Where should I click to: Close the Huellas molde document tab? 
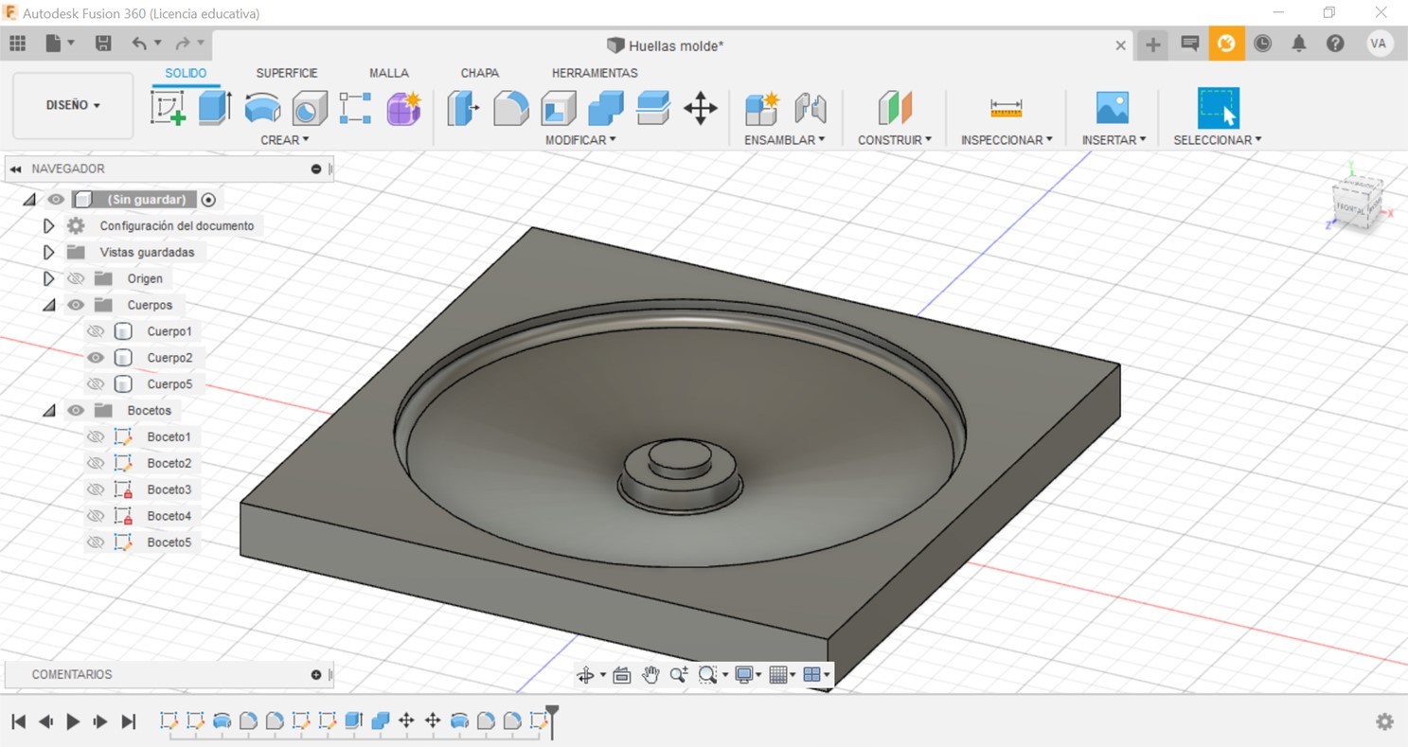pos(1121,45)
